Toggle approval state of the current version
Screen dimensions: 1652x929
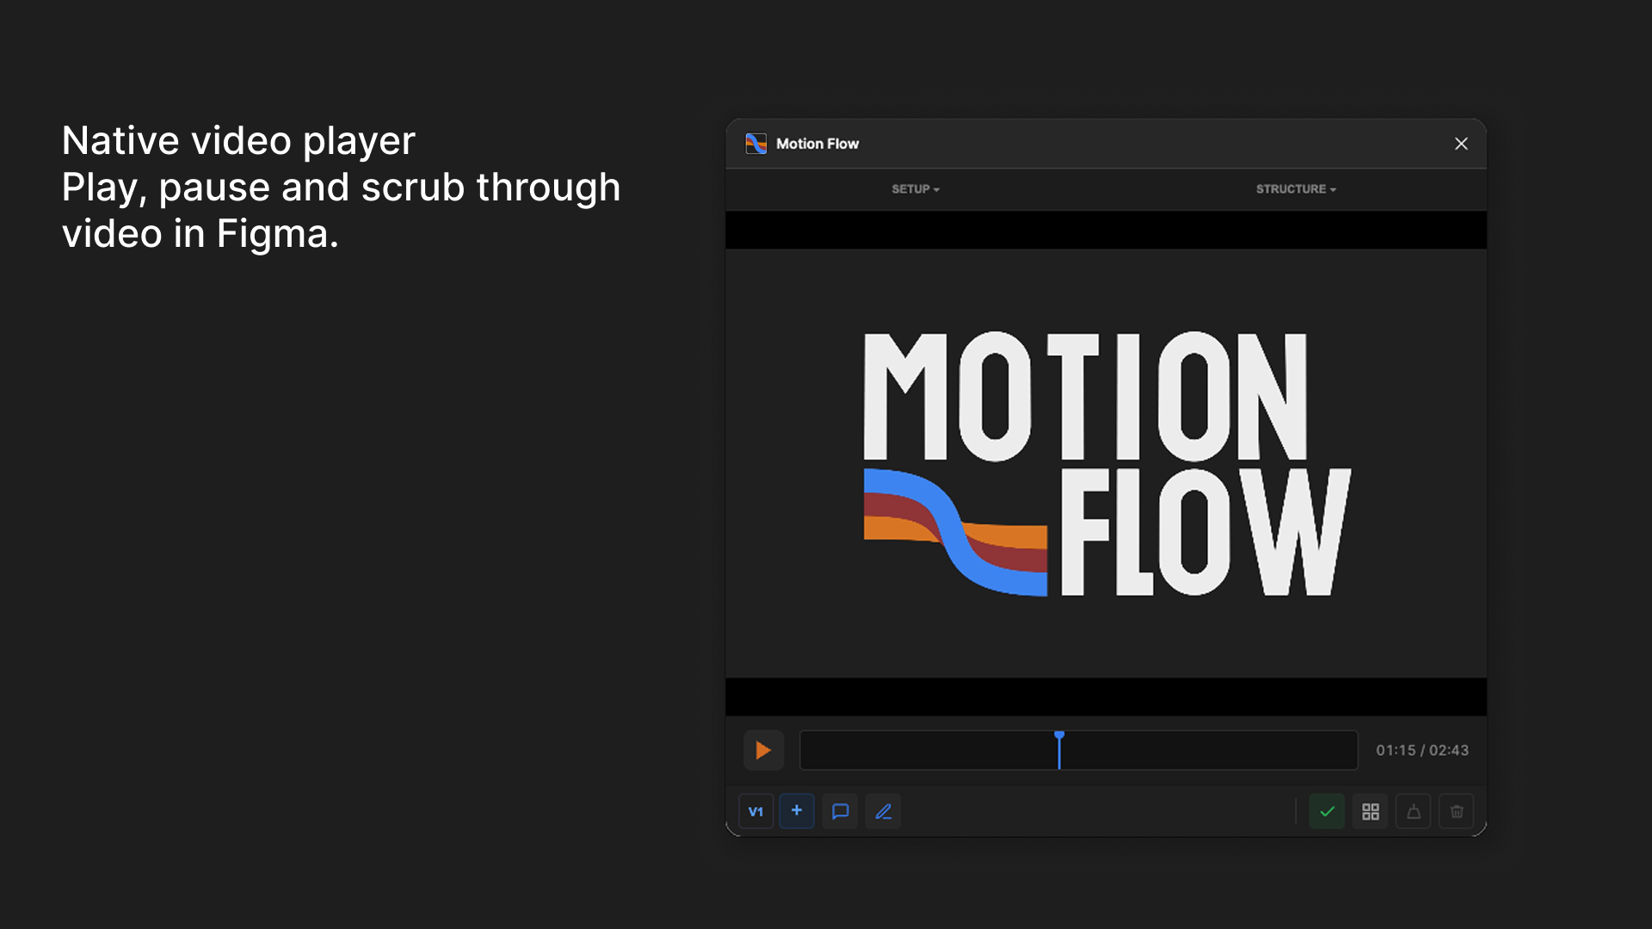(x=1327, y=811)
